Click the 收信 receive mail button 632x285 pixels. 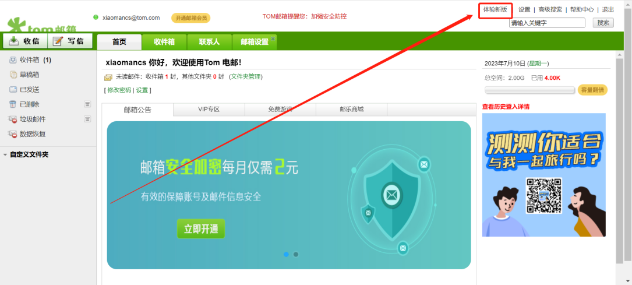tap(25, 41)
